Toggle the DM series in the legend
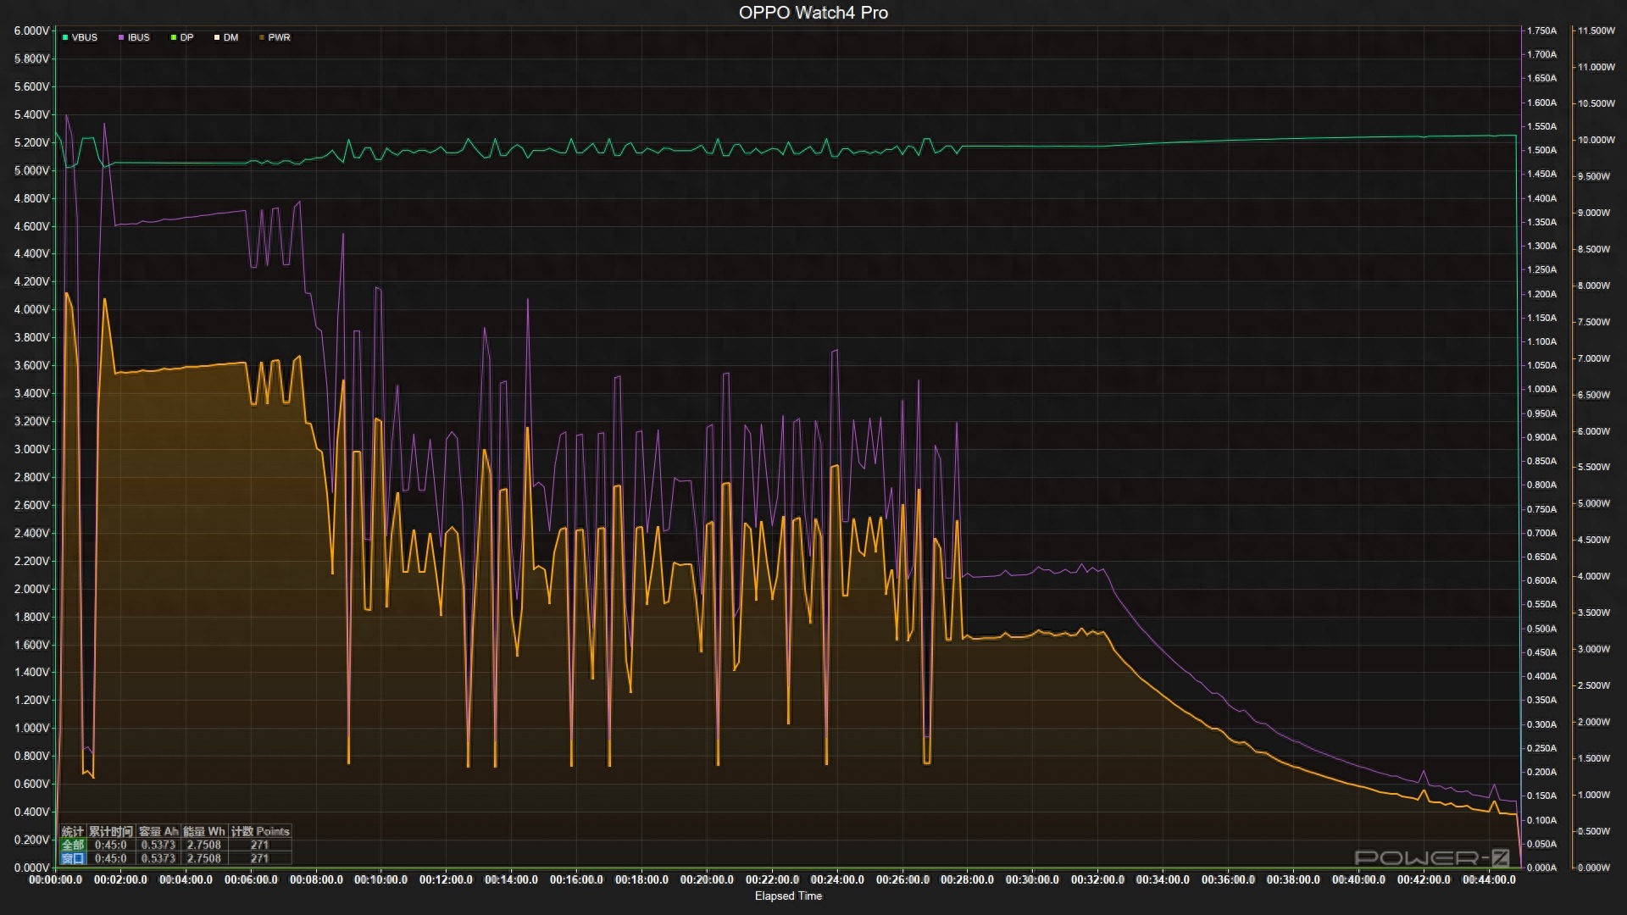This screenshot has height=915, width=1627. [x=226, y=37]
